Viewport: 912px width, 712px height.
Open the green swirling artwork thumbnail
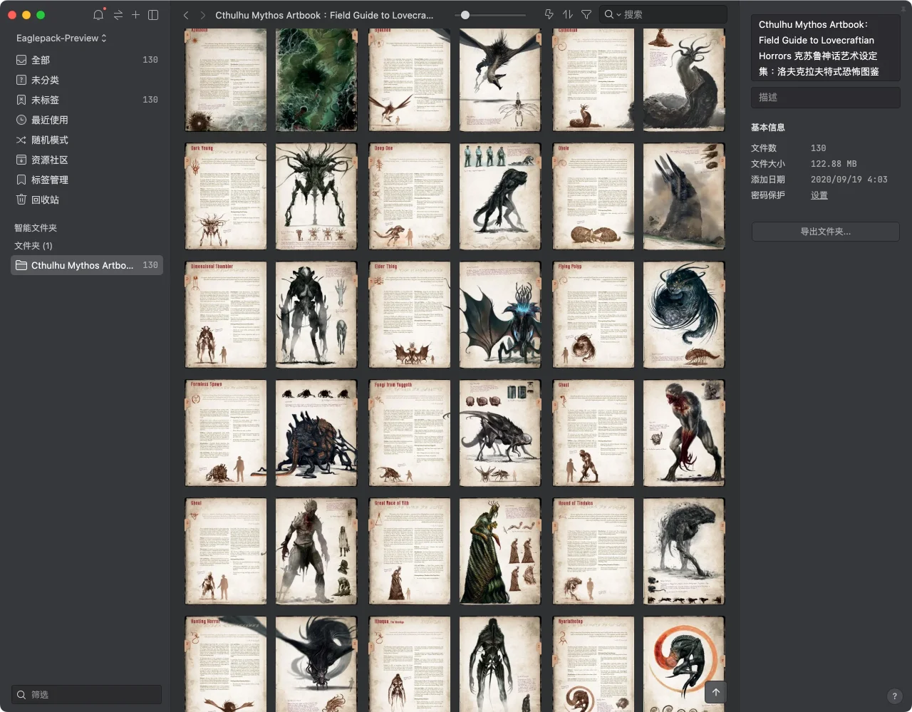coord(316,80)
